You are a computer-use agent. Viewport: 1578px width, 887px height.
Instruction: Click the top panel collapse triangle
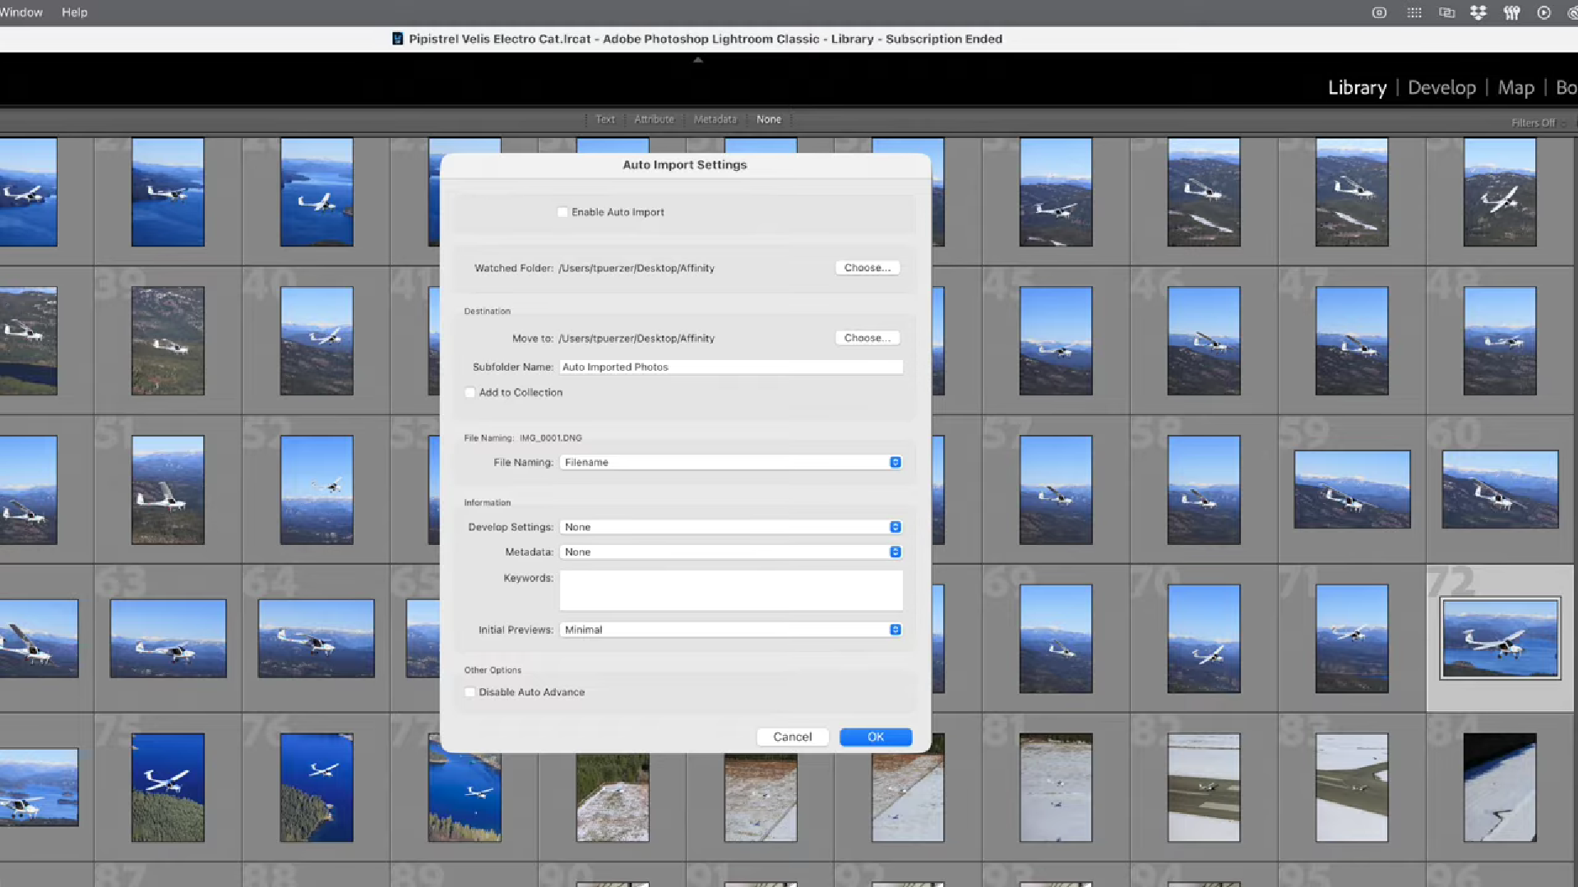point(697,60)
